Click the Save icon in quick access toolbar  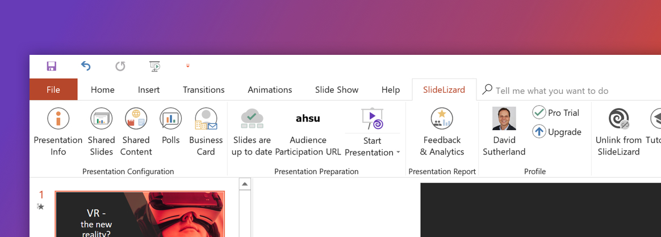(52, 66)
